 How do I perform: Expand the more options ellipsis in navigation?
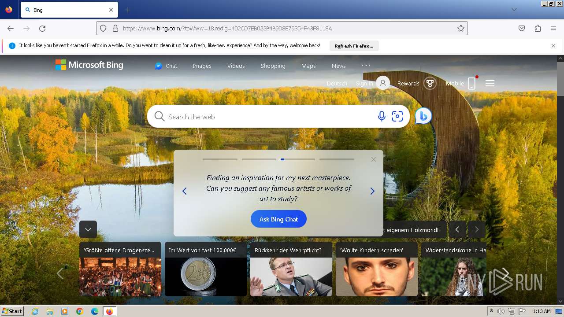click(x=366, y=65)
